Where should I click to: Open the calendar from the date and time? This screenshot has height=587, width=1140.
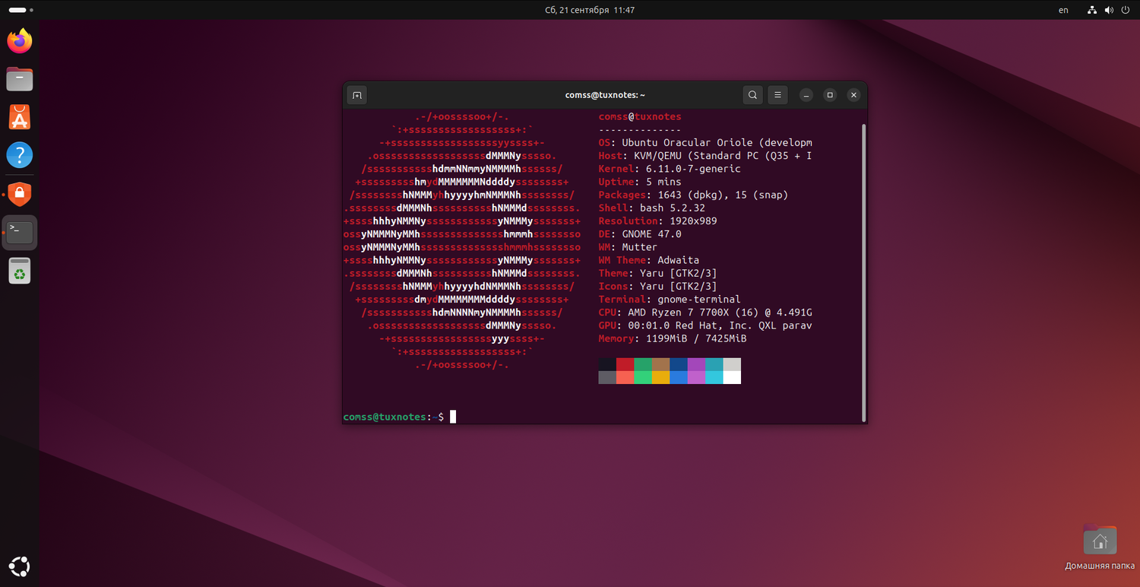pos(590,10)
